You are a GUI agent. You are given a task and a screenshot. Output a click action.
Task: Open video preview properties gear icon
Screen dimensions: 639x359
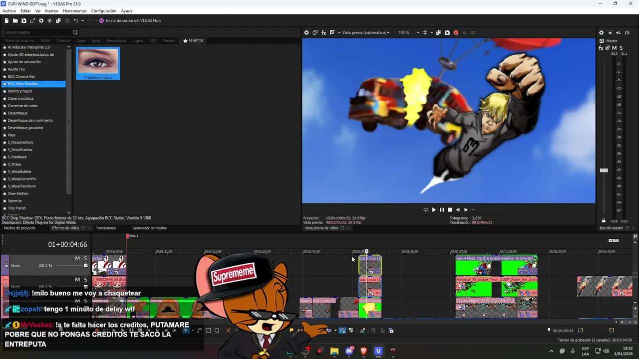[x=307, y=32]
